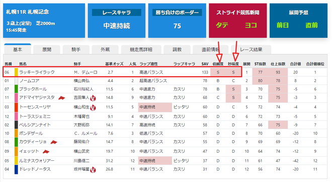Click ピッタリ cell in ルミナスウォリアー row
The width and height of the screenshot is (332, 182).
pos(181,161)
